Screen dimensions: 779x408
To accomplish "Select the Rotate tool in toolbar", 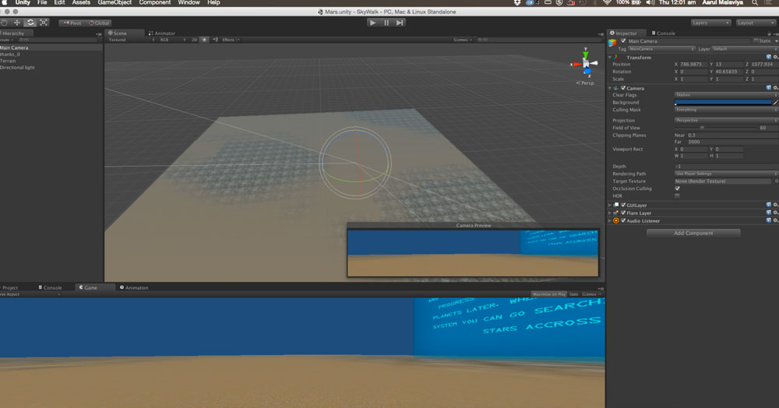I will pyautogui.click(x=30, y=23).
